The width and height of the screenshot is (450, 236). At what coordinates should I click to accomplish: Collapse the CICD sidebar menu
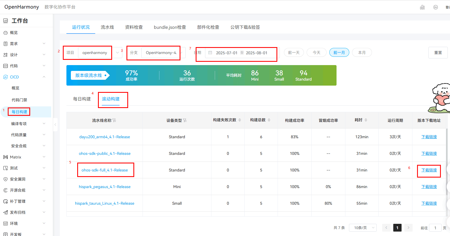pos(44,77)
